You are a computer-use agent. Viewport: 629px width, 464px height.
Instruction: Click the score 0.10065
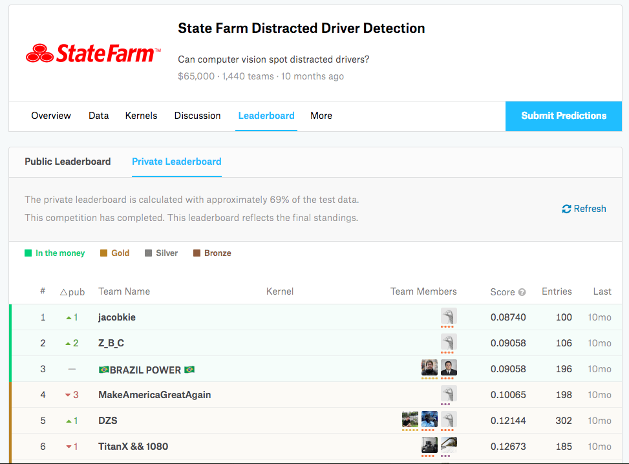[508, 395]
